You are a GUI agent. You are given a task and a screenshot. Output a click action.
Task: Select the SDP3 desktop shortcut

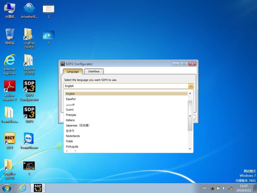[29, 115]
